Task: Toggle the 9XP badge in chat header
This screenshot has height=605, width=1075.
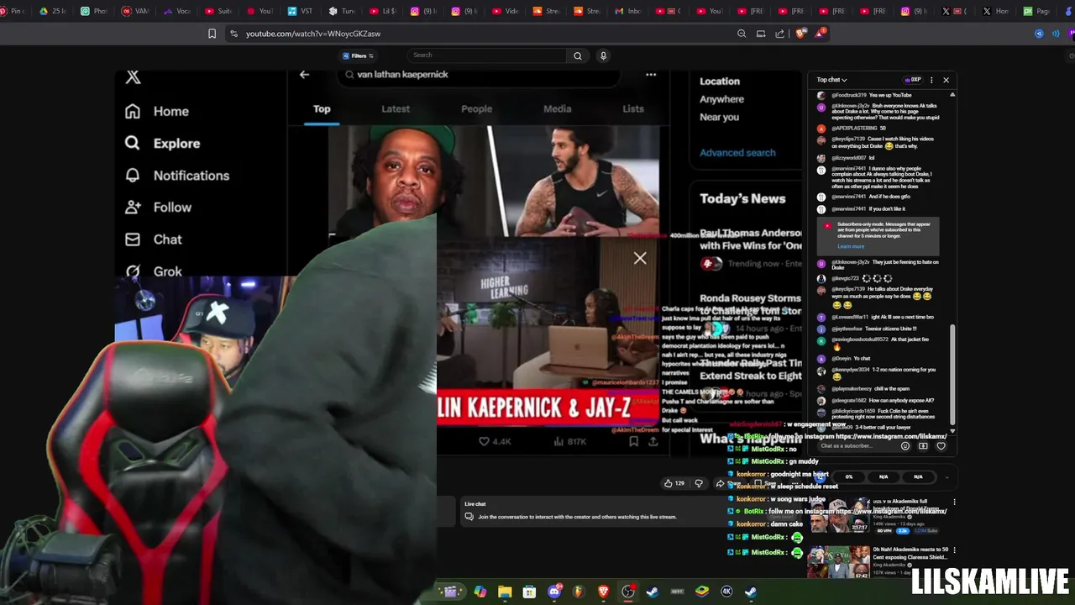Action: (x=913, y=80)
